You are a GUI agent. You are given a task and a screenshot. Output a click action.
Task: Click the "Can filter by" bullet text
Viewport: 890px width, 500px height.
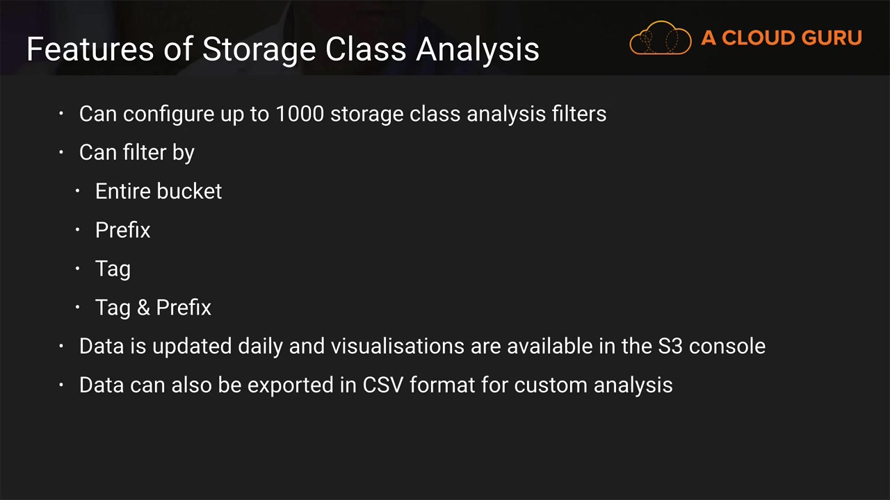(x=136, y=152)
